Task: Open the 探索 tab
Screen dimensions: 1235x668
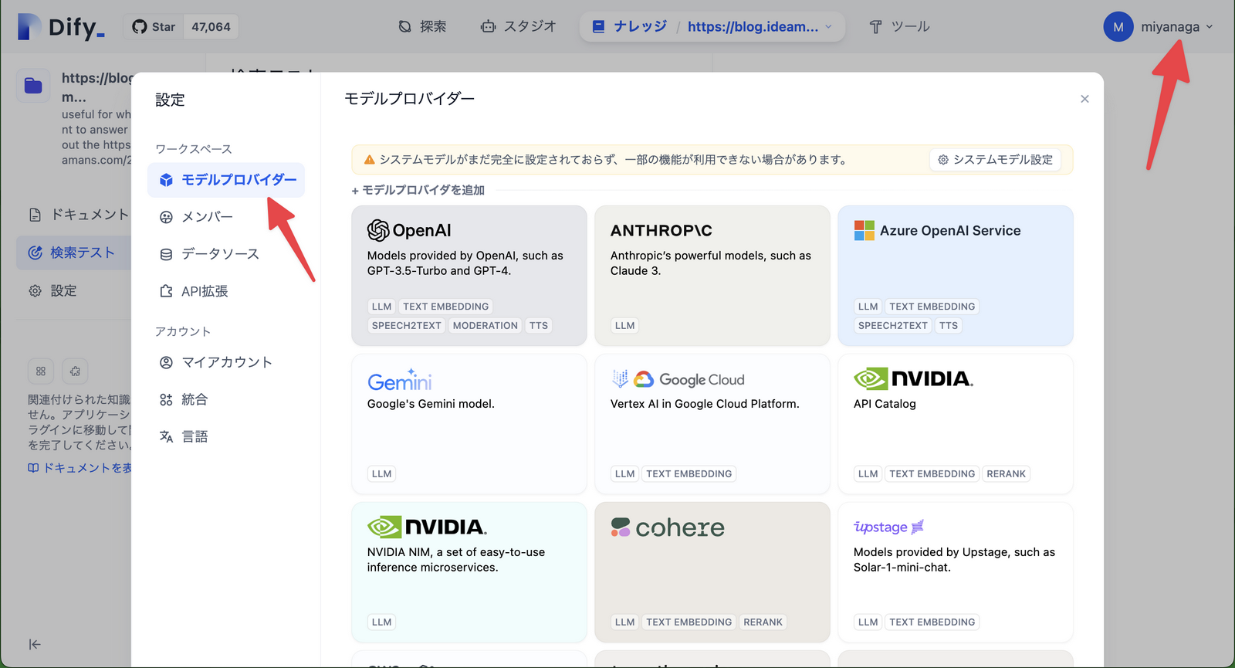Action: coord(422,27)
